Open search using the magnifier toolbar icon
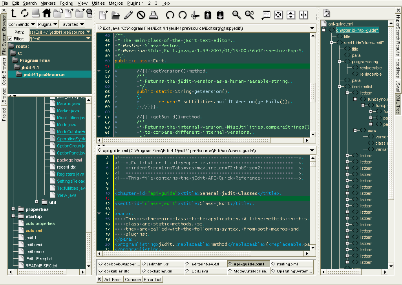402x285 pixels. (x=238, y=15)
